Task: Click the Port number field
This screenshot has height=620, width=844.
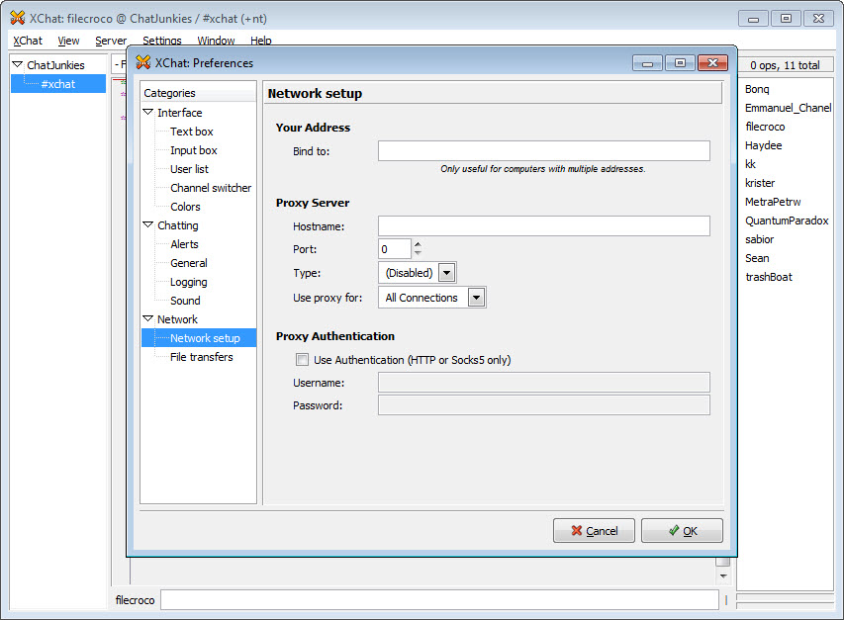Action: tap(395, 249)
